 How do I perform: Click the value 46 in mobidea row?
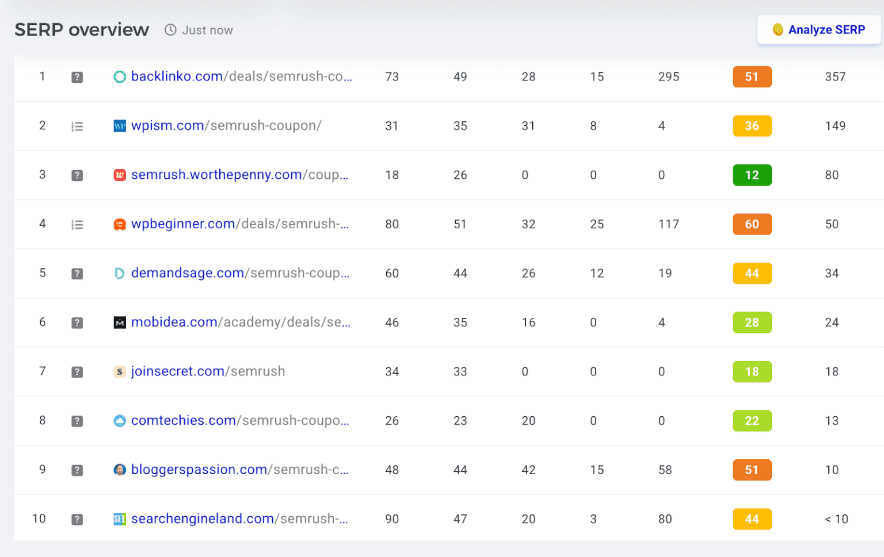coord(392,322)
